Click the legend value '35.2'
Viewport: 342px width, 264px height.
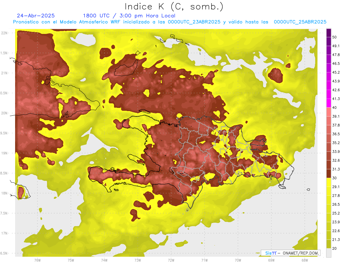[336, 143]
